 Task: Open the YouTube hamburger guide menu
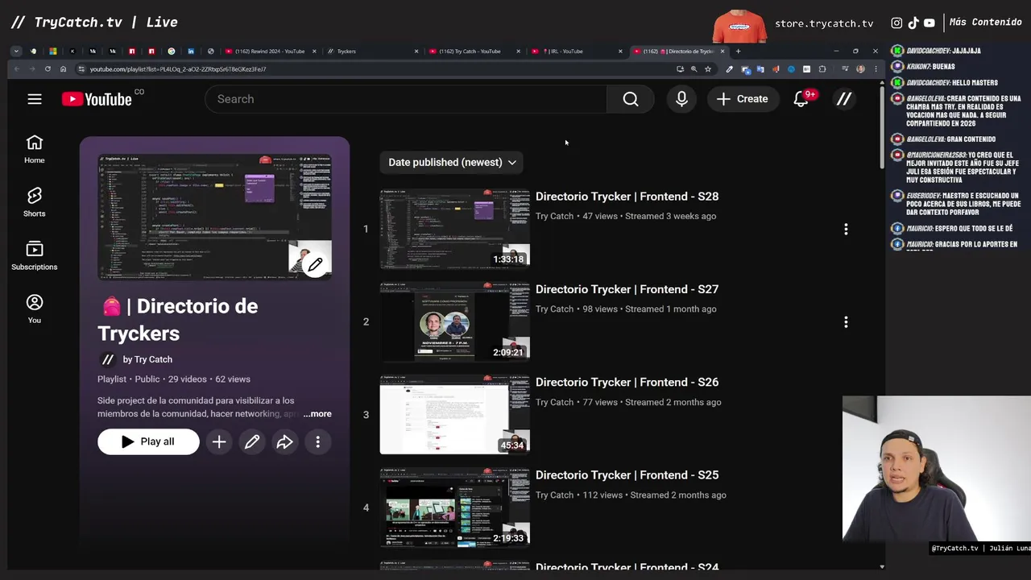(x=34, y=99)
